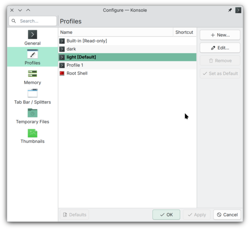Switch to Tab Bar / Splitters label
The image size is (250, 230).
pyautogui.click(x=32, y=102)
